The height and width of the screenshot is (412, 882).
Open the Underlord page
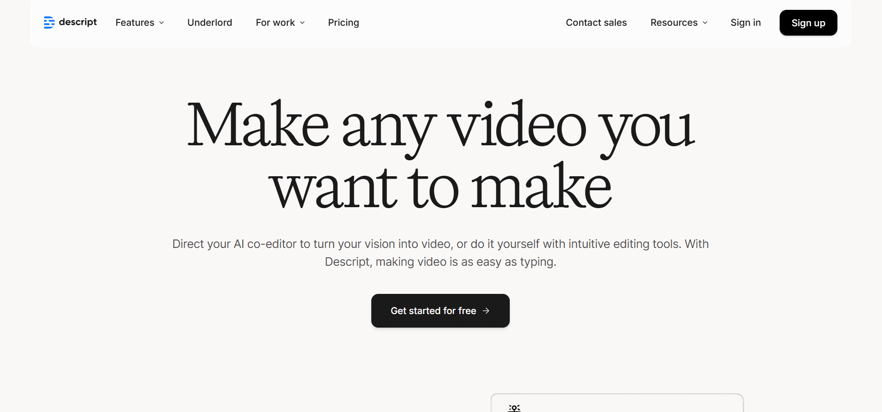click(x=210, y=22)
